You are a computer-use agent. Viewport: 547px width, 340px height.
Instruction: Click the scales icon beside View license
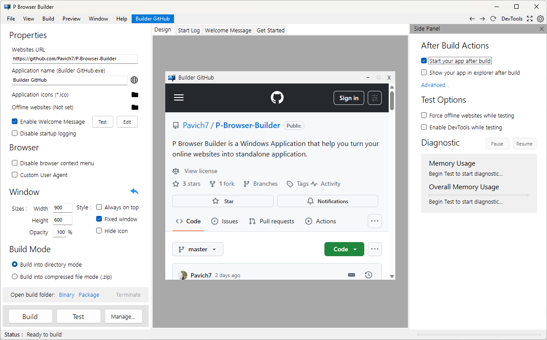click(x=176, y=171)
